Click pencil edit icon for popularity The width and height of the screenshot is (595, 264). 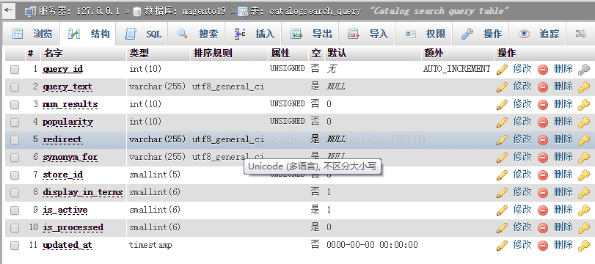pos(502,122)
